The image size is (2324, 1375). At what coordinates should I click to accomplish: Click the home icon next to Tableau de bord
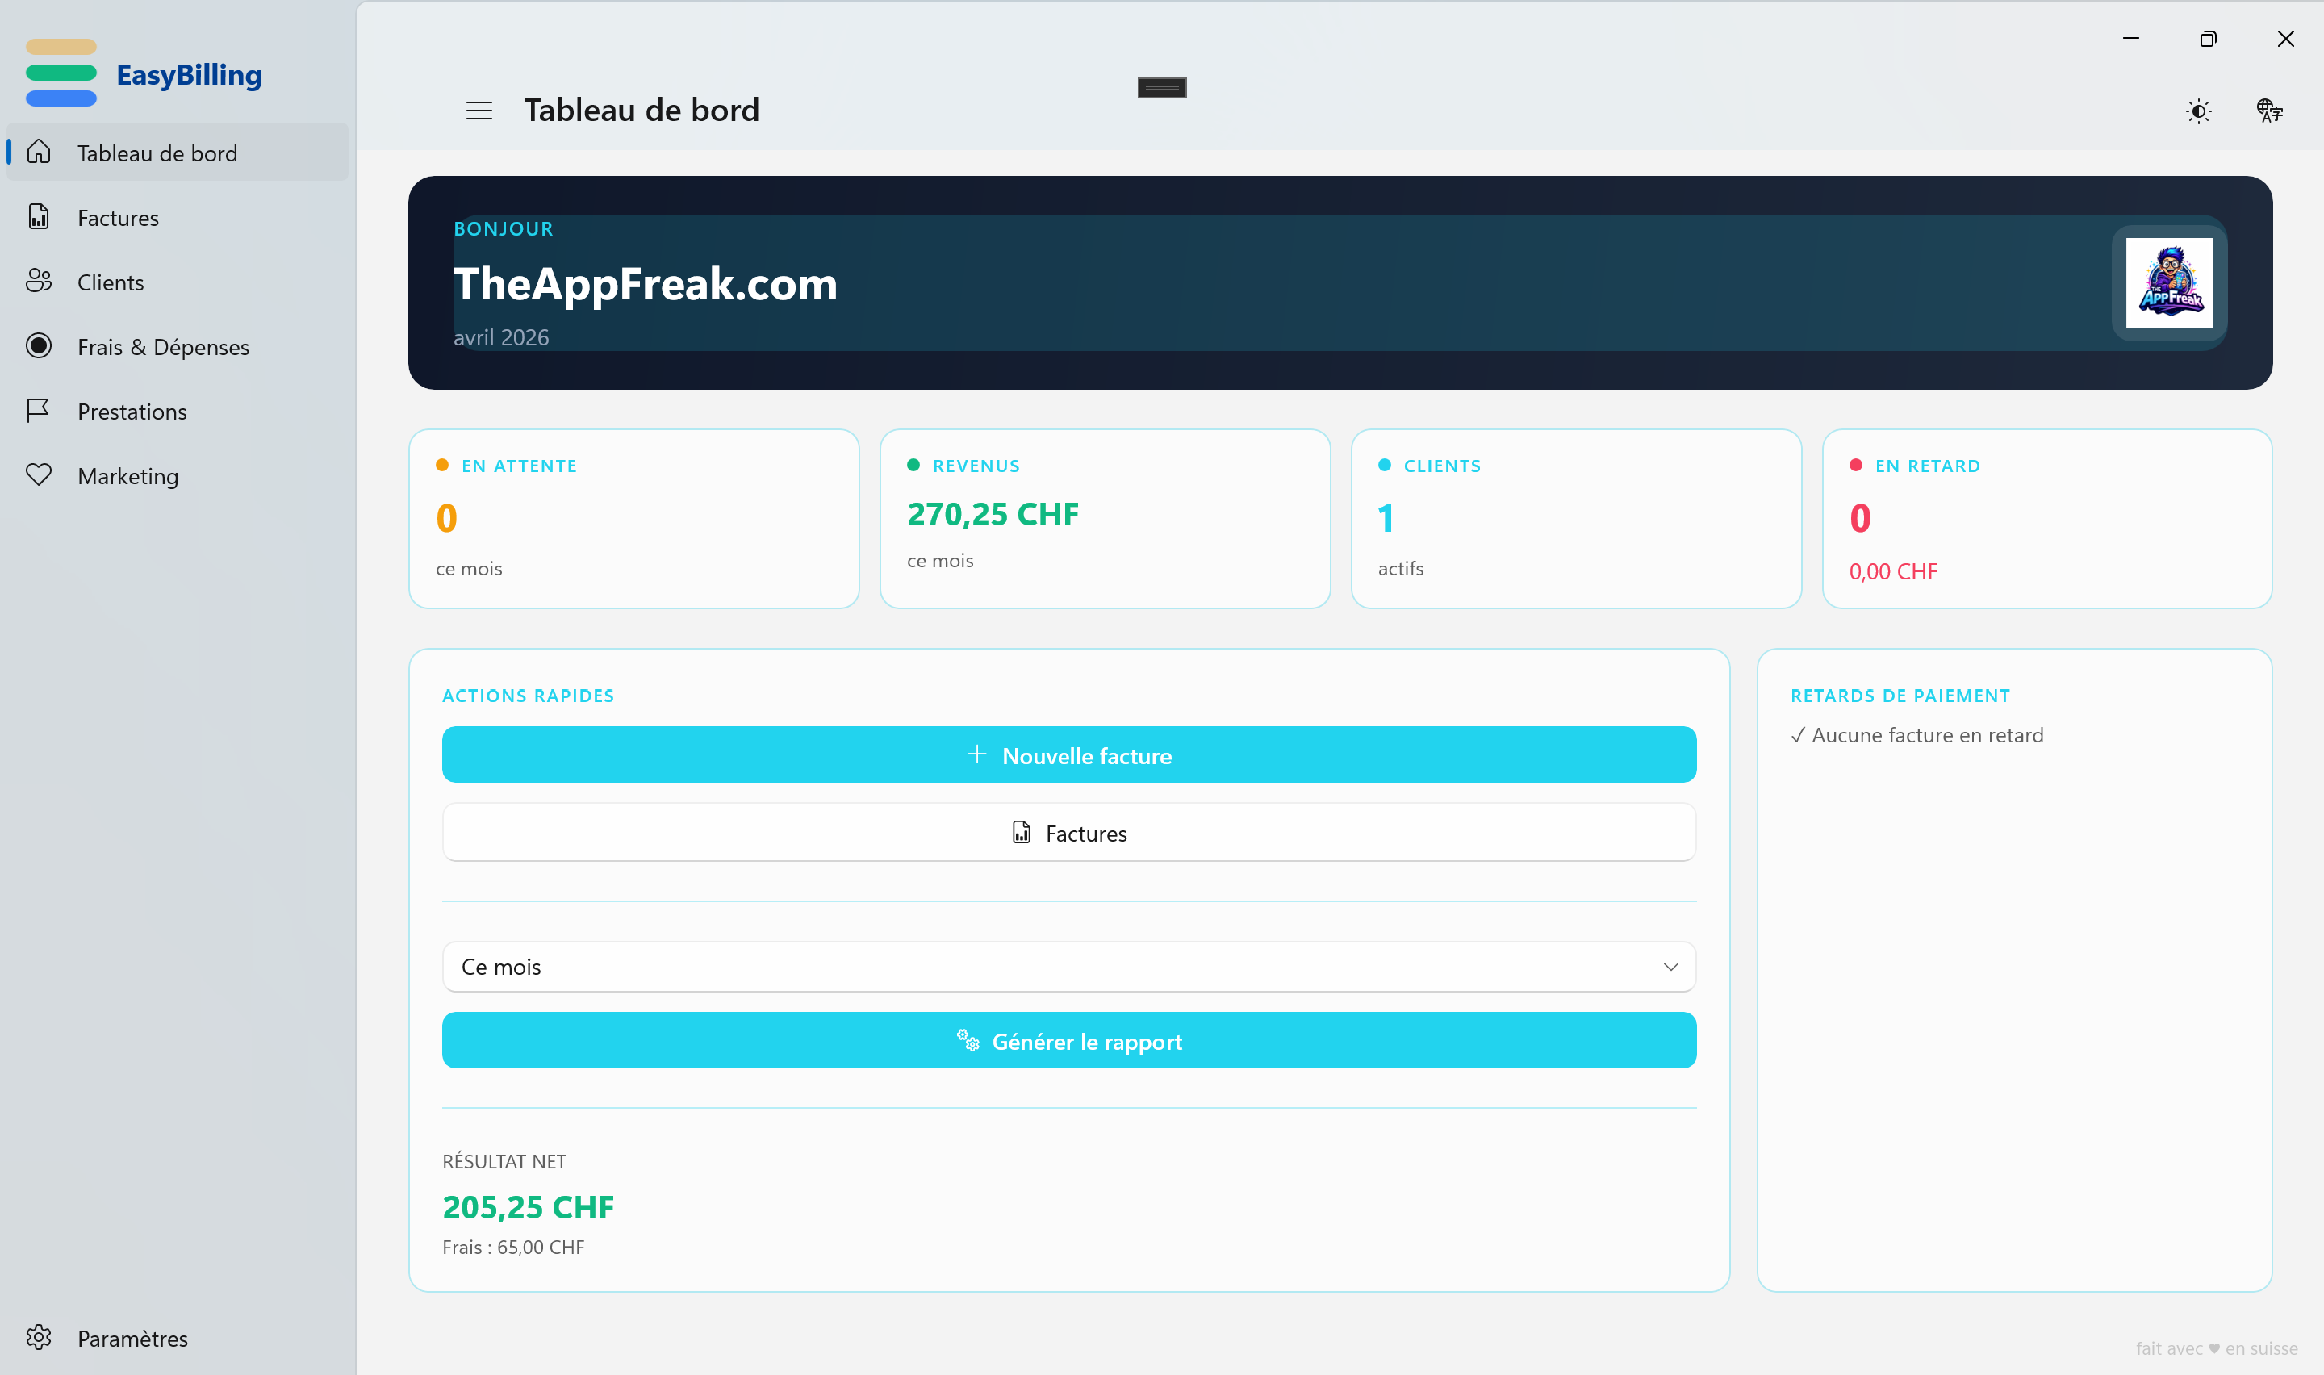coord(39,152)
